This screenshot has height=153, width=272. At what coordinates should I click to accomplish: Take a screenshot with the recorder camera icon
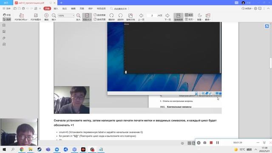point(205,143)
